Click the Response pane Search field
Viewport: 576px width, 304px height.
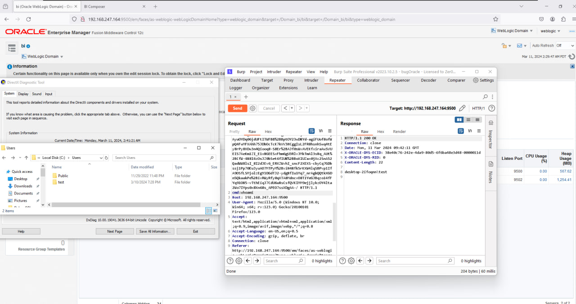415,261
